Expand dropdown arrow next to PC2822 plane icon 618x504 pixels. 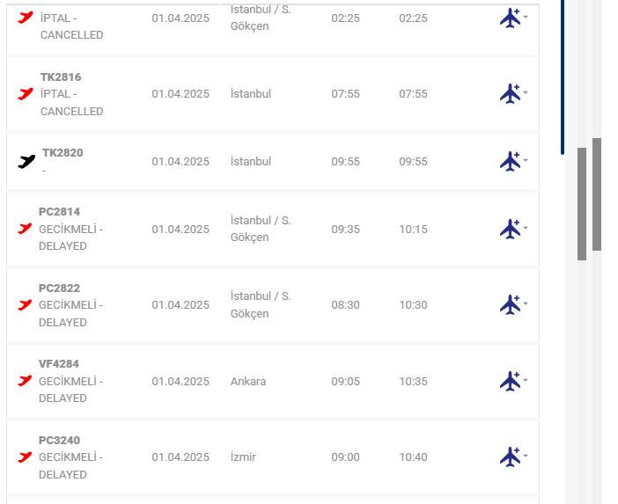[526, 303]
